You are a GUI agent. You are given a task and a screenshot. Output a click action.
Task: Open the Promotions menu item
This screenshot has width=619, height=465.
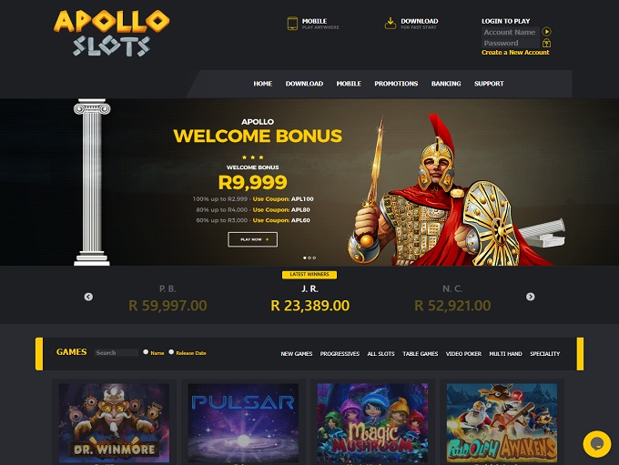[x=396, y=84]
